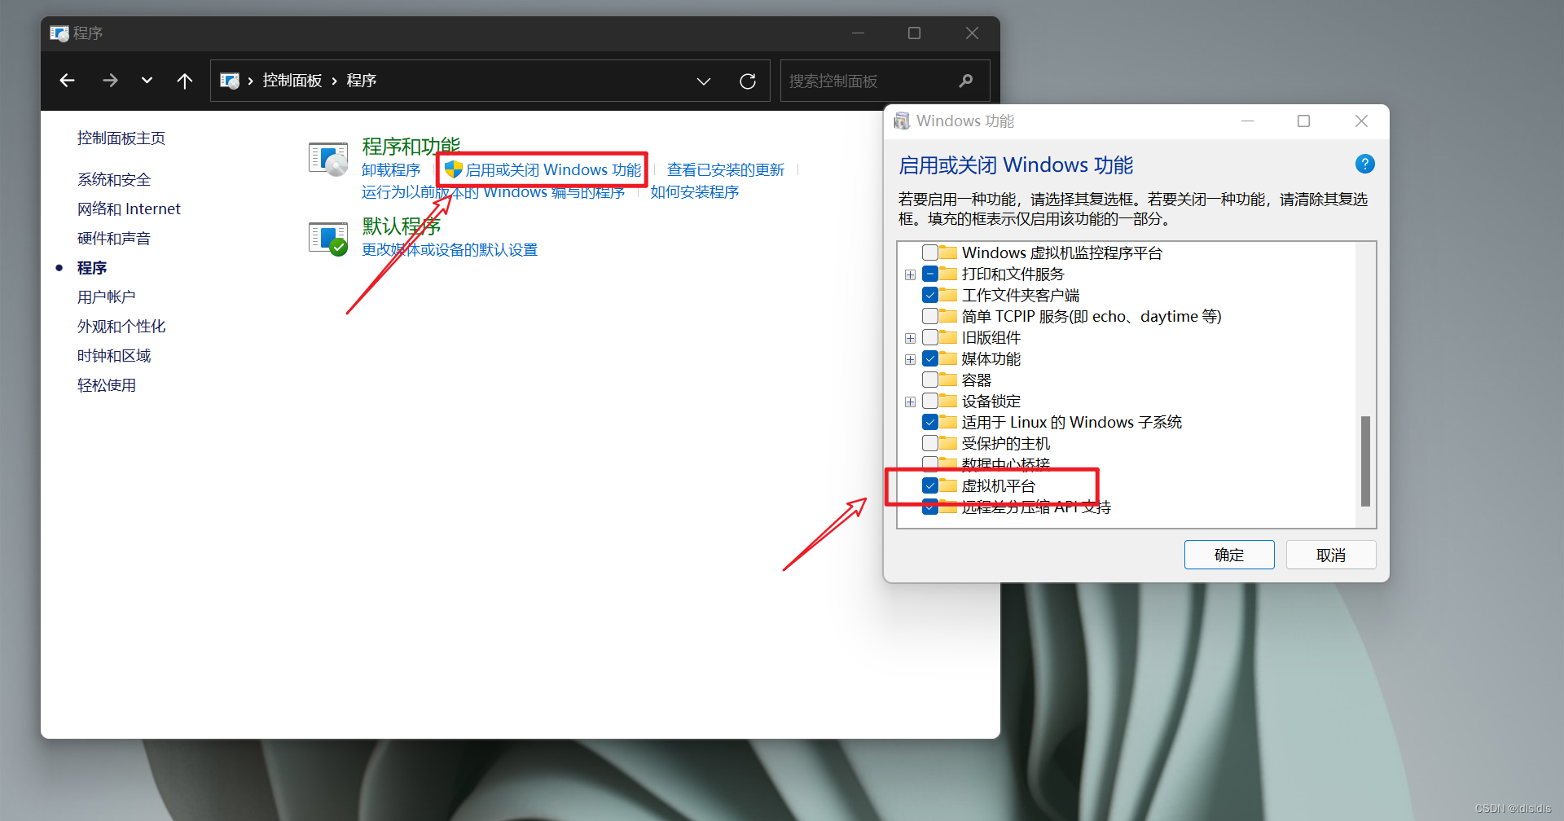Click folder icon of 容器 feature
The height and width of the screenshot is (821, 1564).
(948, 380)
